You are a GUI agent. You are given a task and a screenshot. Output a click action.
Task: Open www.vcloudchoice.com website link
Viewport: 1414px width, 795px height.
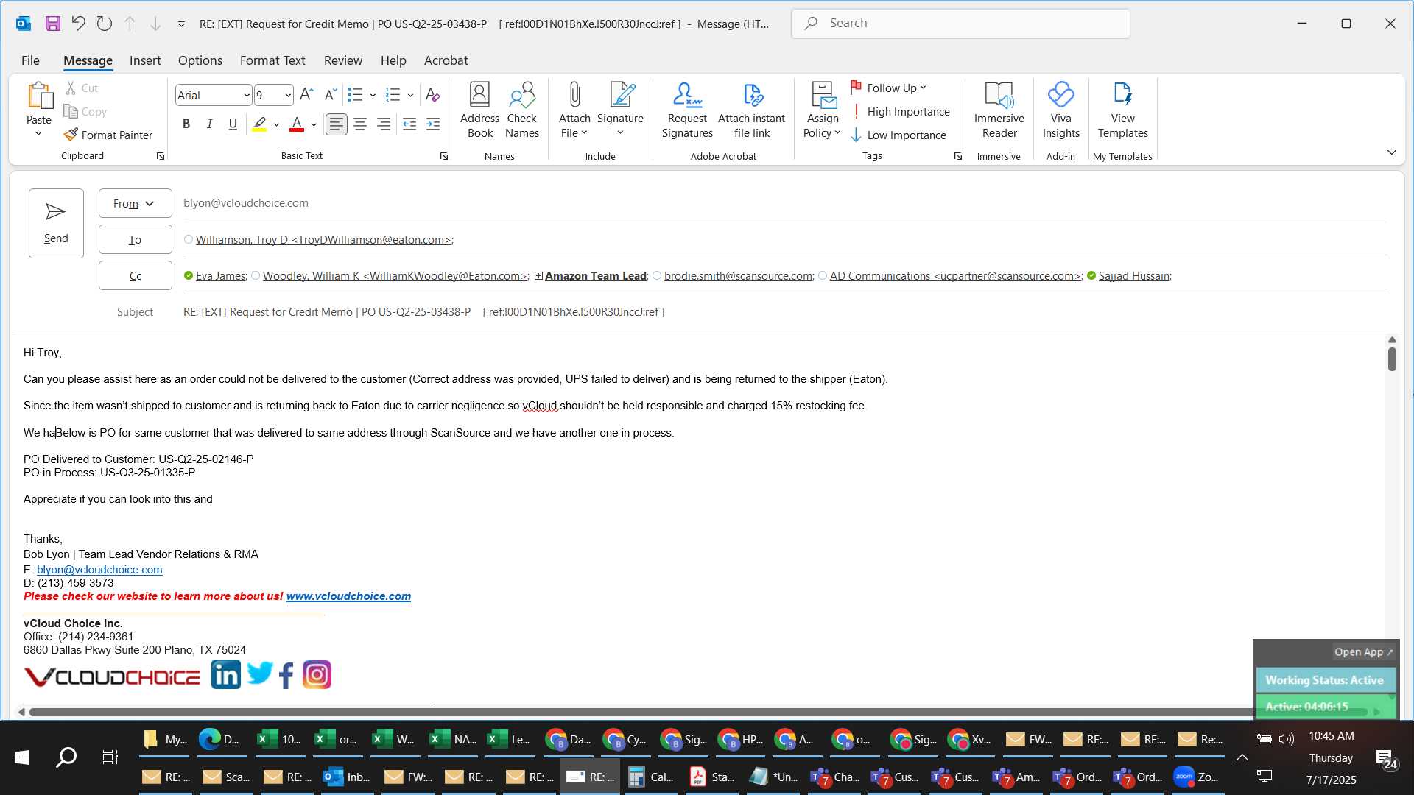pyautogui.click(x=348, y=596)
